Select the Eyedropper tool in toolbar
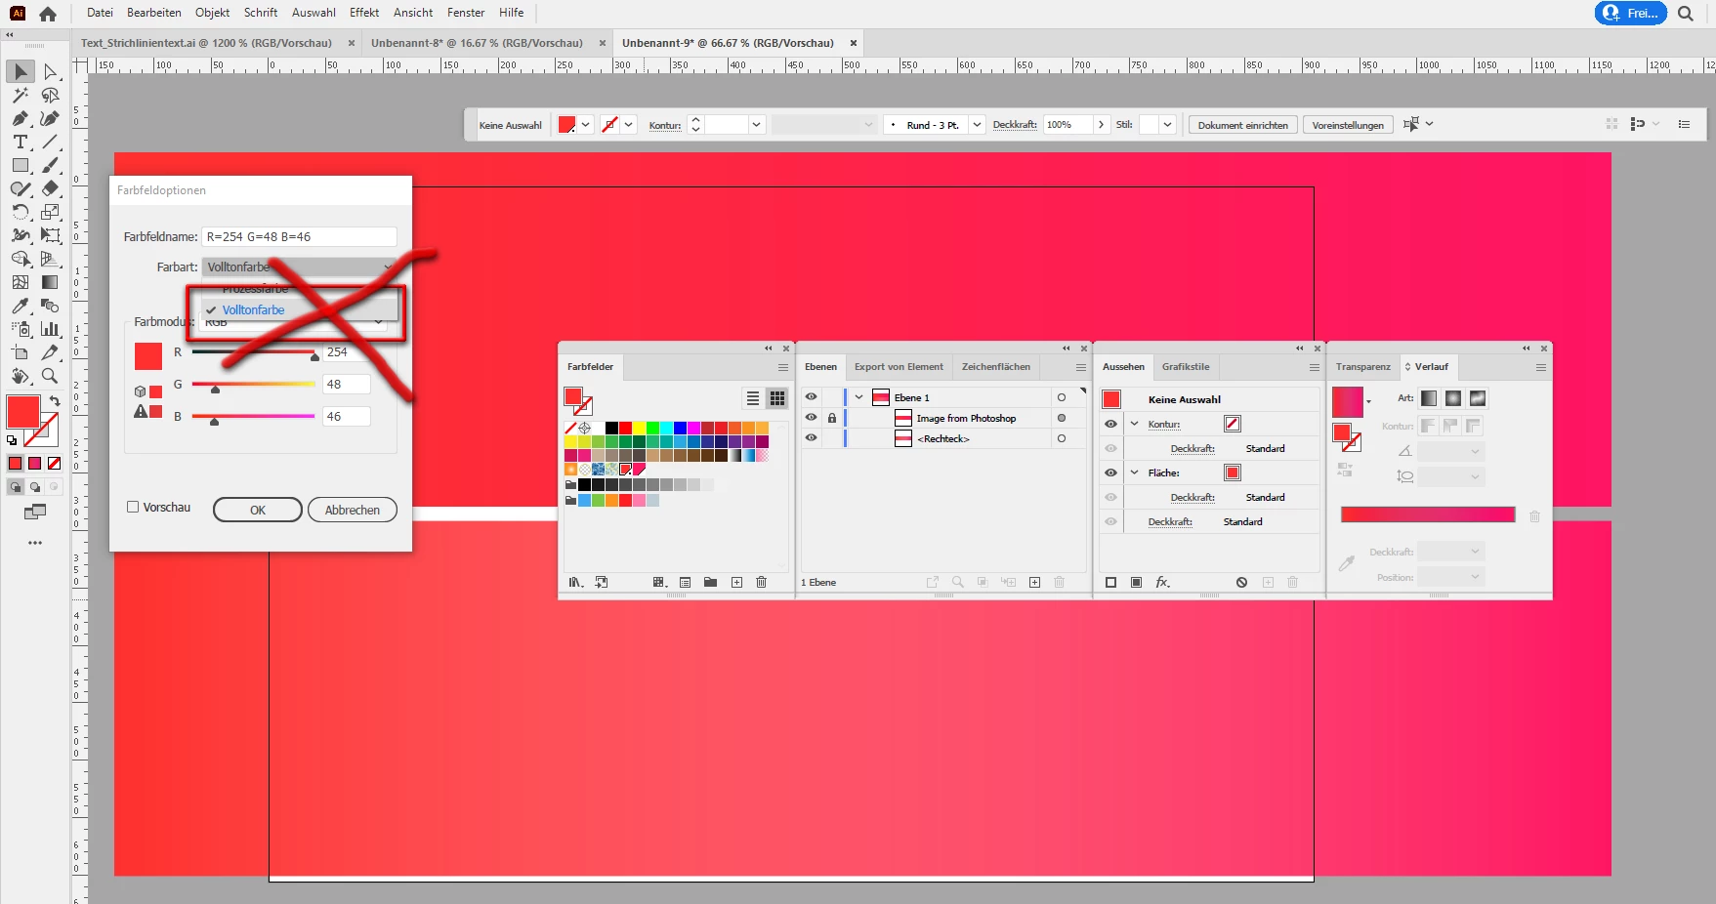 click(20, 307)
